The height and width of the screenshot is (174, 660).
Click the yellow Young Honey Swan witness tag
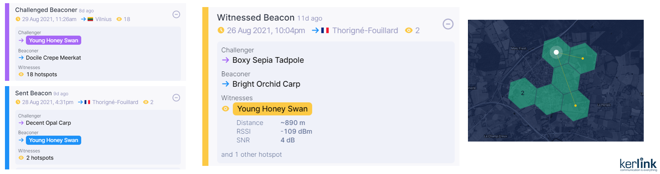point(272,109)
